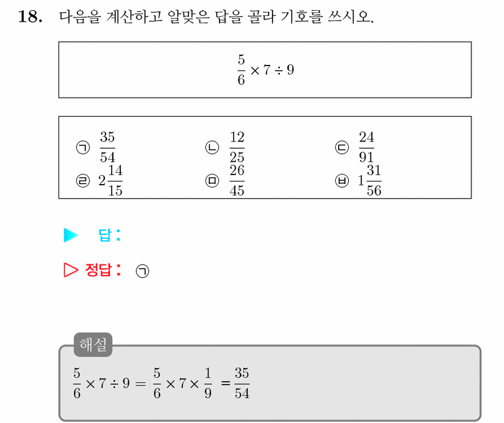Select answer choice ㉣ circle symbol
Image resolution: width=504 pixels, height=423 pixels.
[83, 181]
